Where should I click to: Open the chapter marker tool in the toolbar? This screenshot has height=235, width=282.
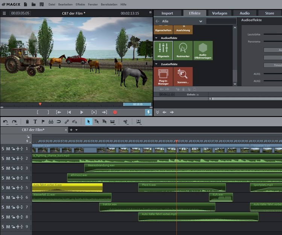pos(51,122)
